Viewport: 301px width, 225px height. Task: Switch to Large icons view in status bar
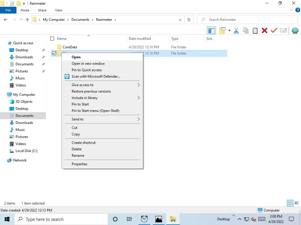click(297, 203)
